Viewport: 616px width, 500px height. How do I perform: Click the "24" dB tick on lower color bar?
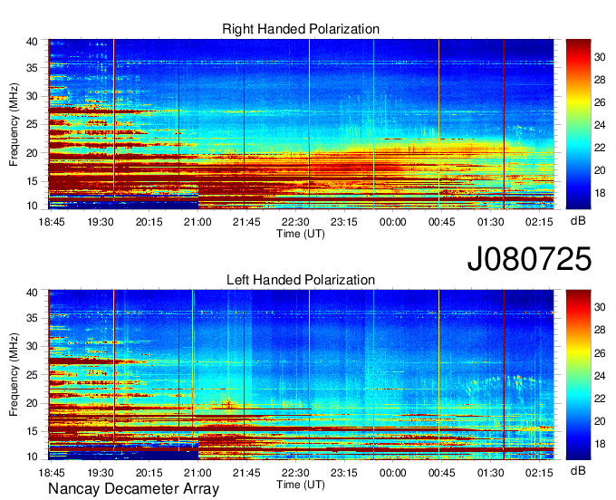click(x=600, y=376)
